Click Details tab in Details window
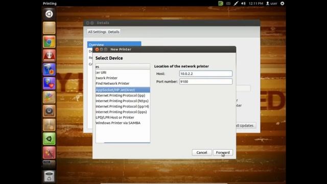This screenshot has width=327, height=184. (113, 32)
